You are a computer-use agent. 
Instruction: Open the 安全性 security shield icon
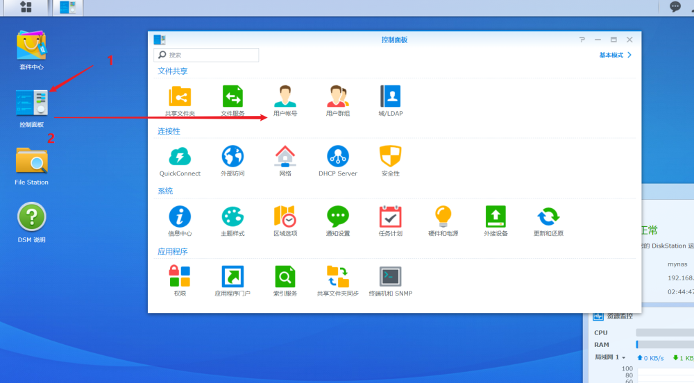(x=390, y=157)
